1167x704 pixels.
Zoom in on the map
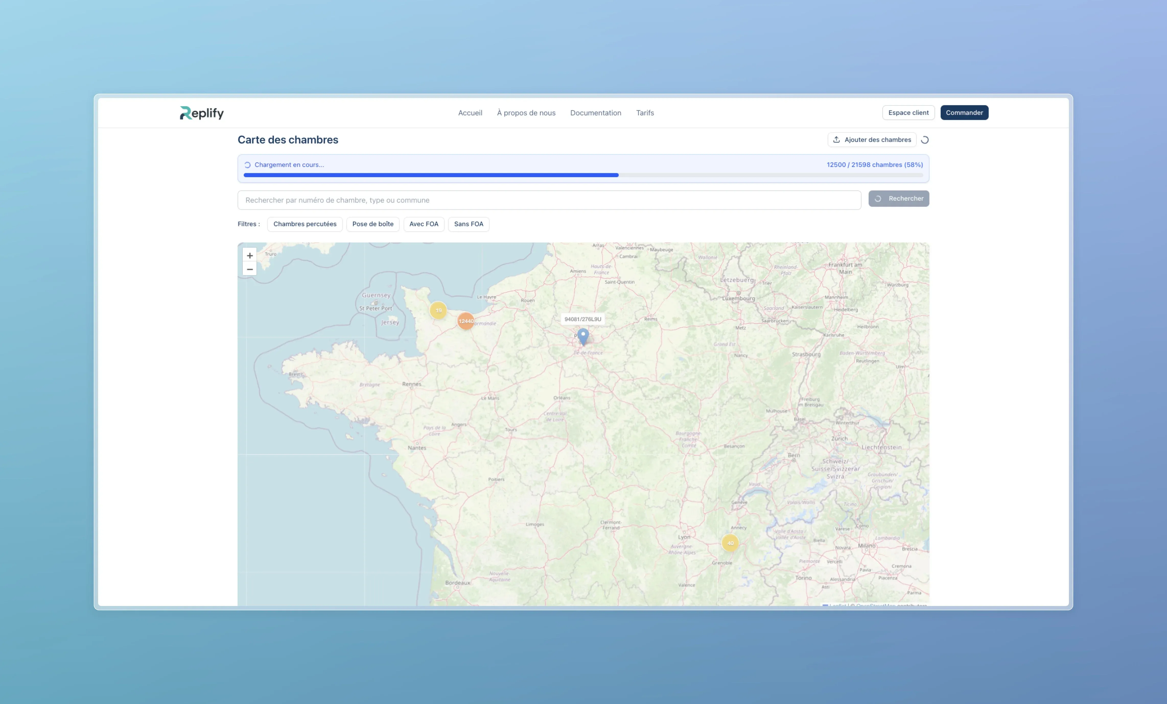(250, 256)
